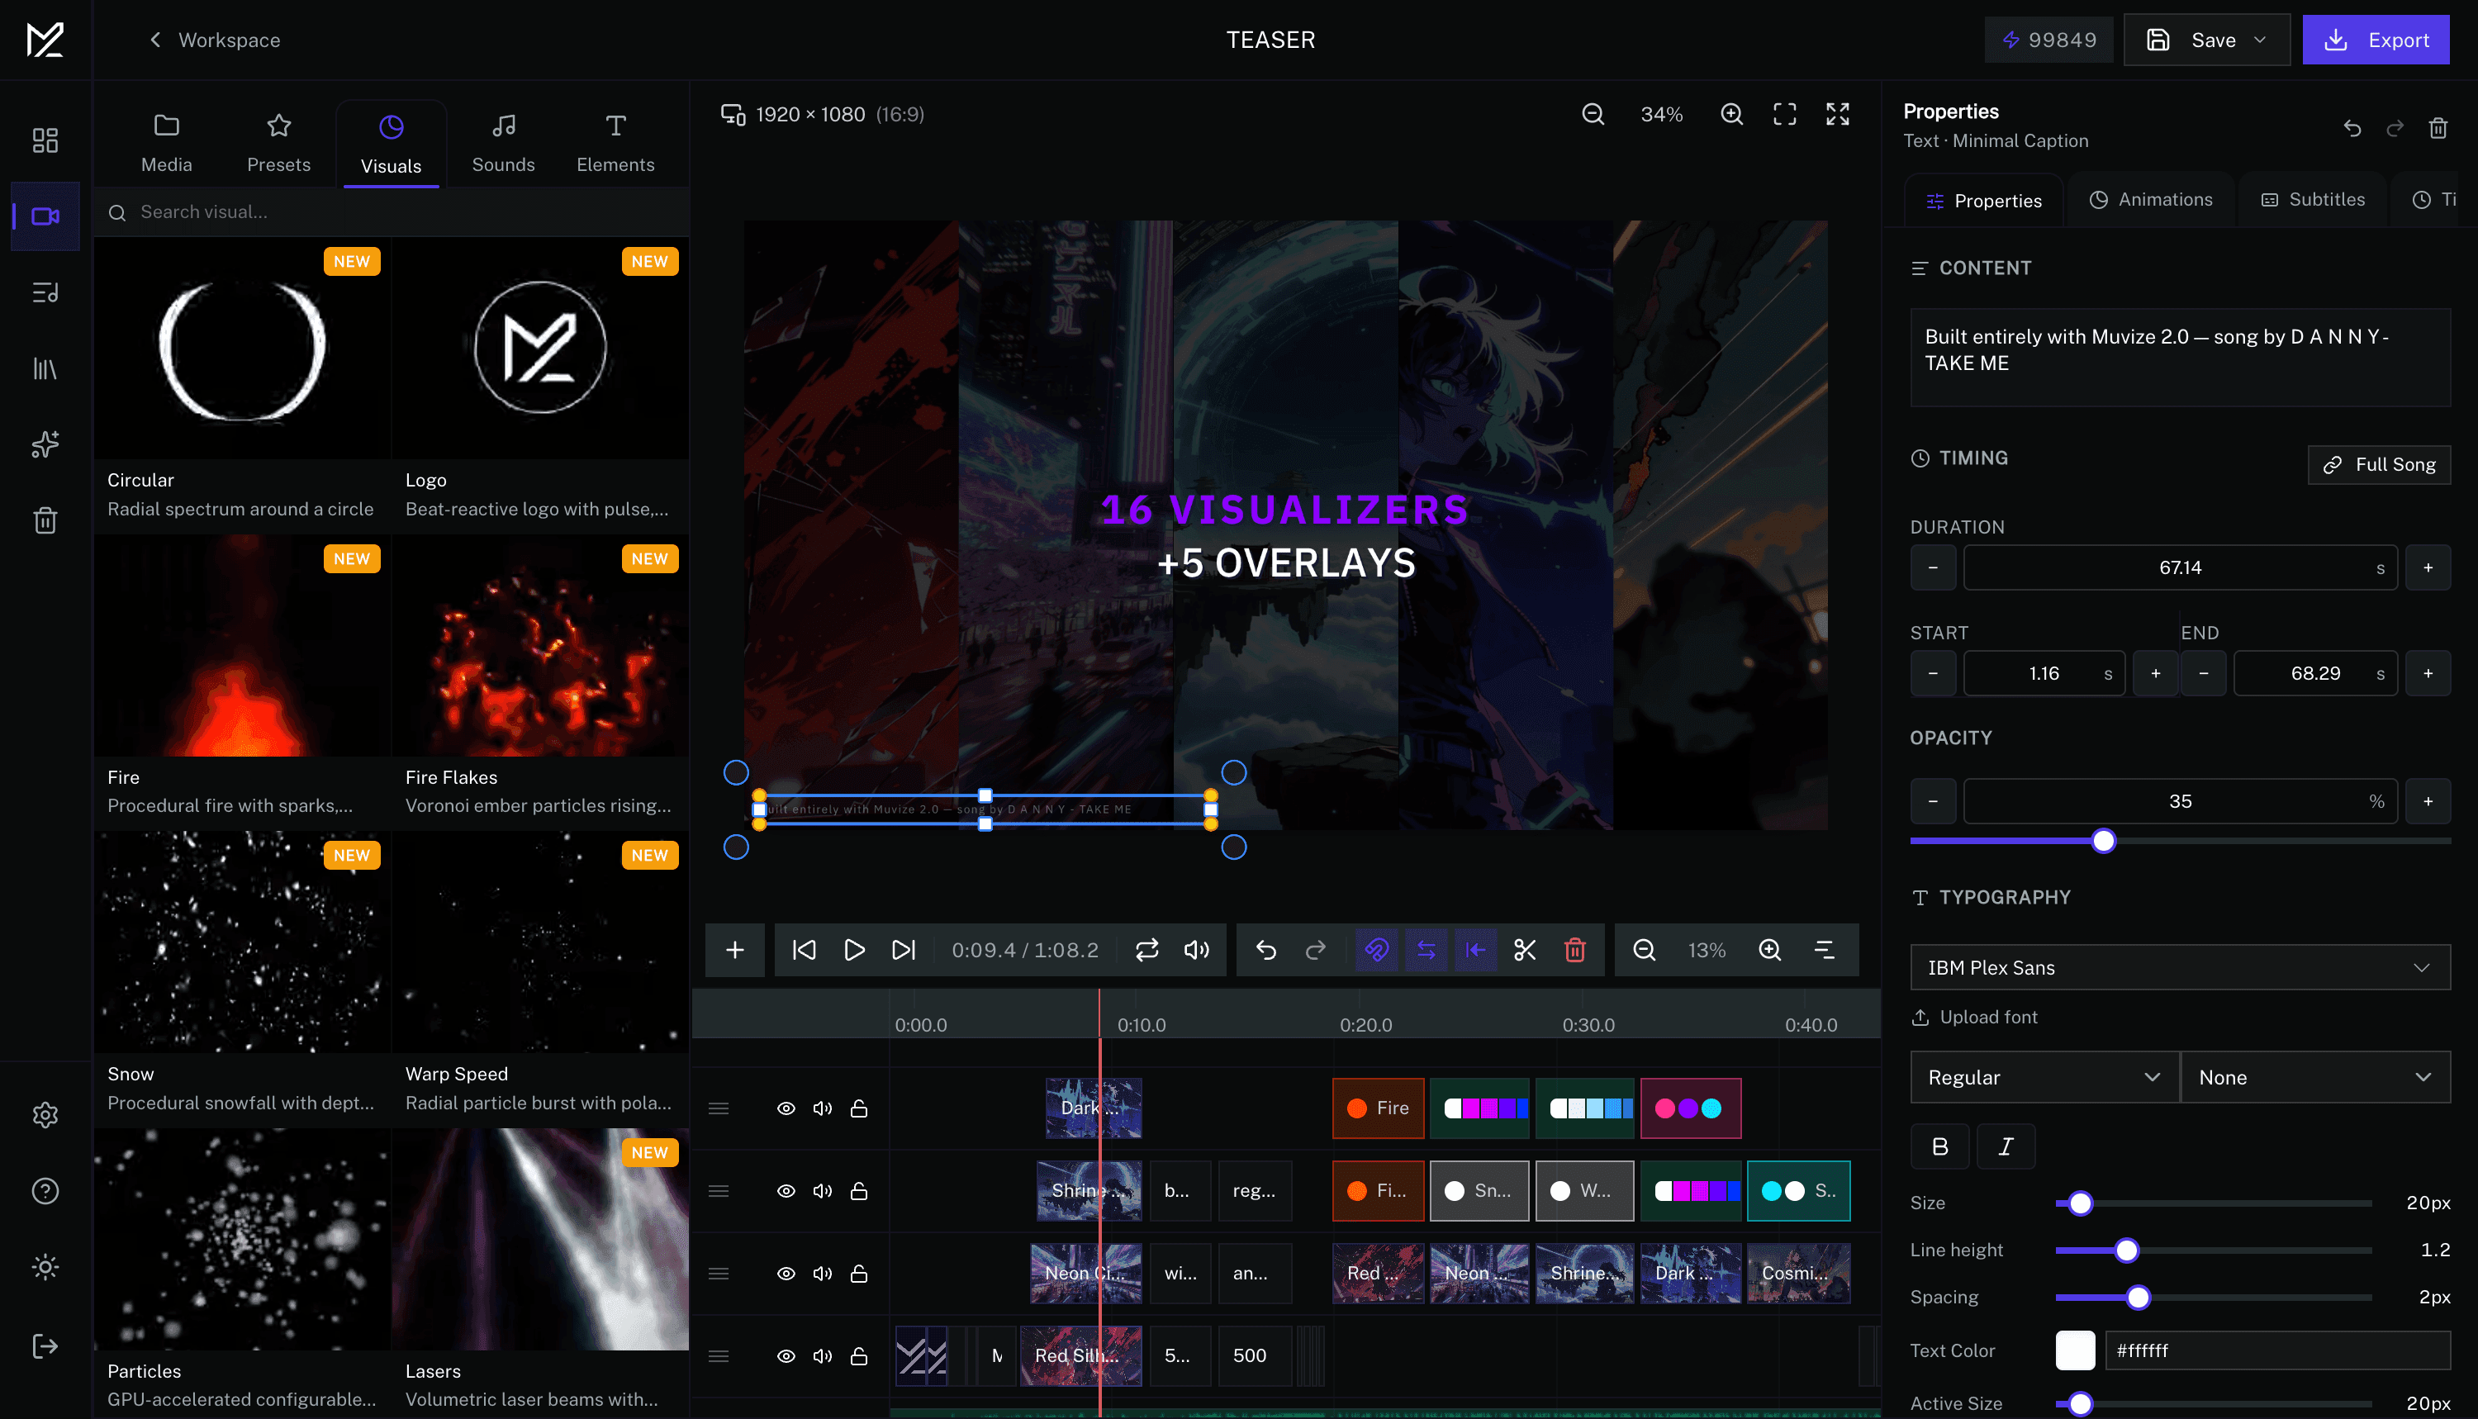Delete element via Properties trash icon
This screenshot has height=1419, width=2478.
coord(2438,129)
